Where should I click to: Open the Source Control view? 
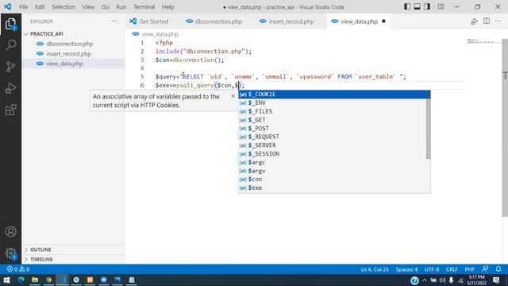click(10, 67)
